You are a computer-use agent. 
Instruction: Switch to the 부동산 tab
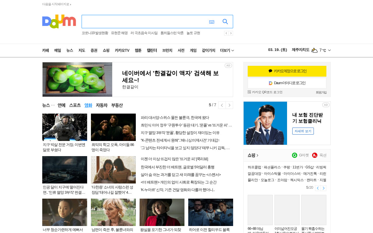click(x=117, y=105)
